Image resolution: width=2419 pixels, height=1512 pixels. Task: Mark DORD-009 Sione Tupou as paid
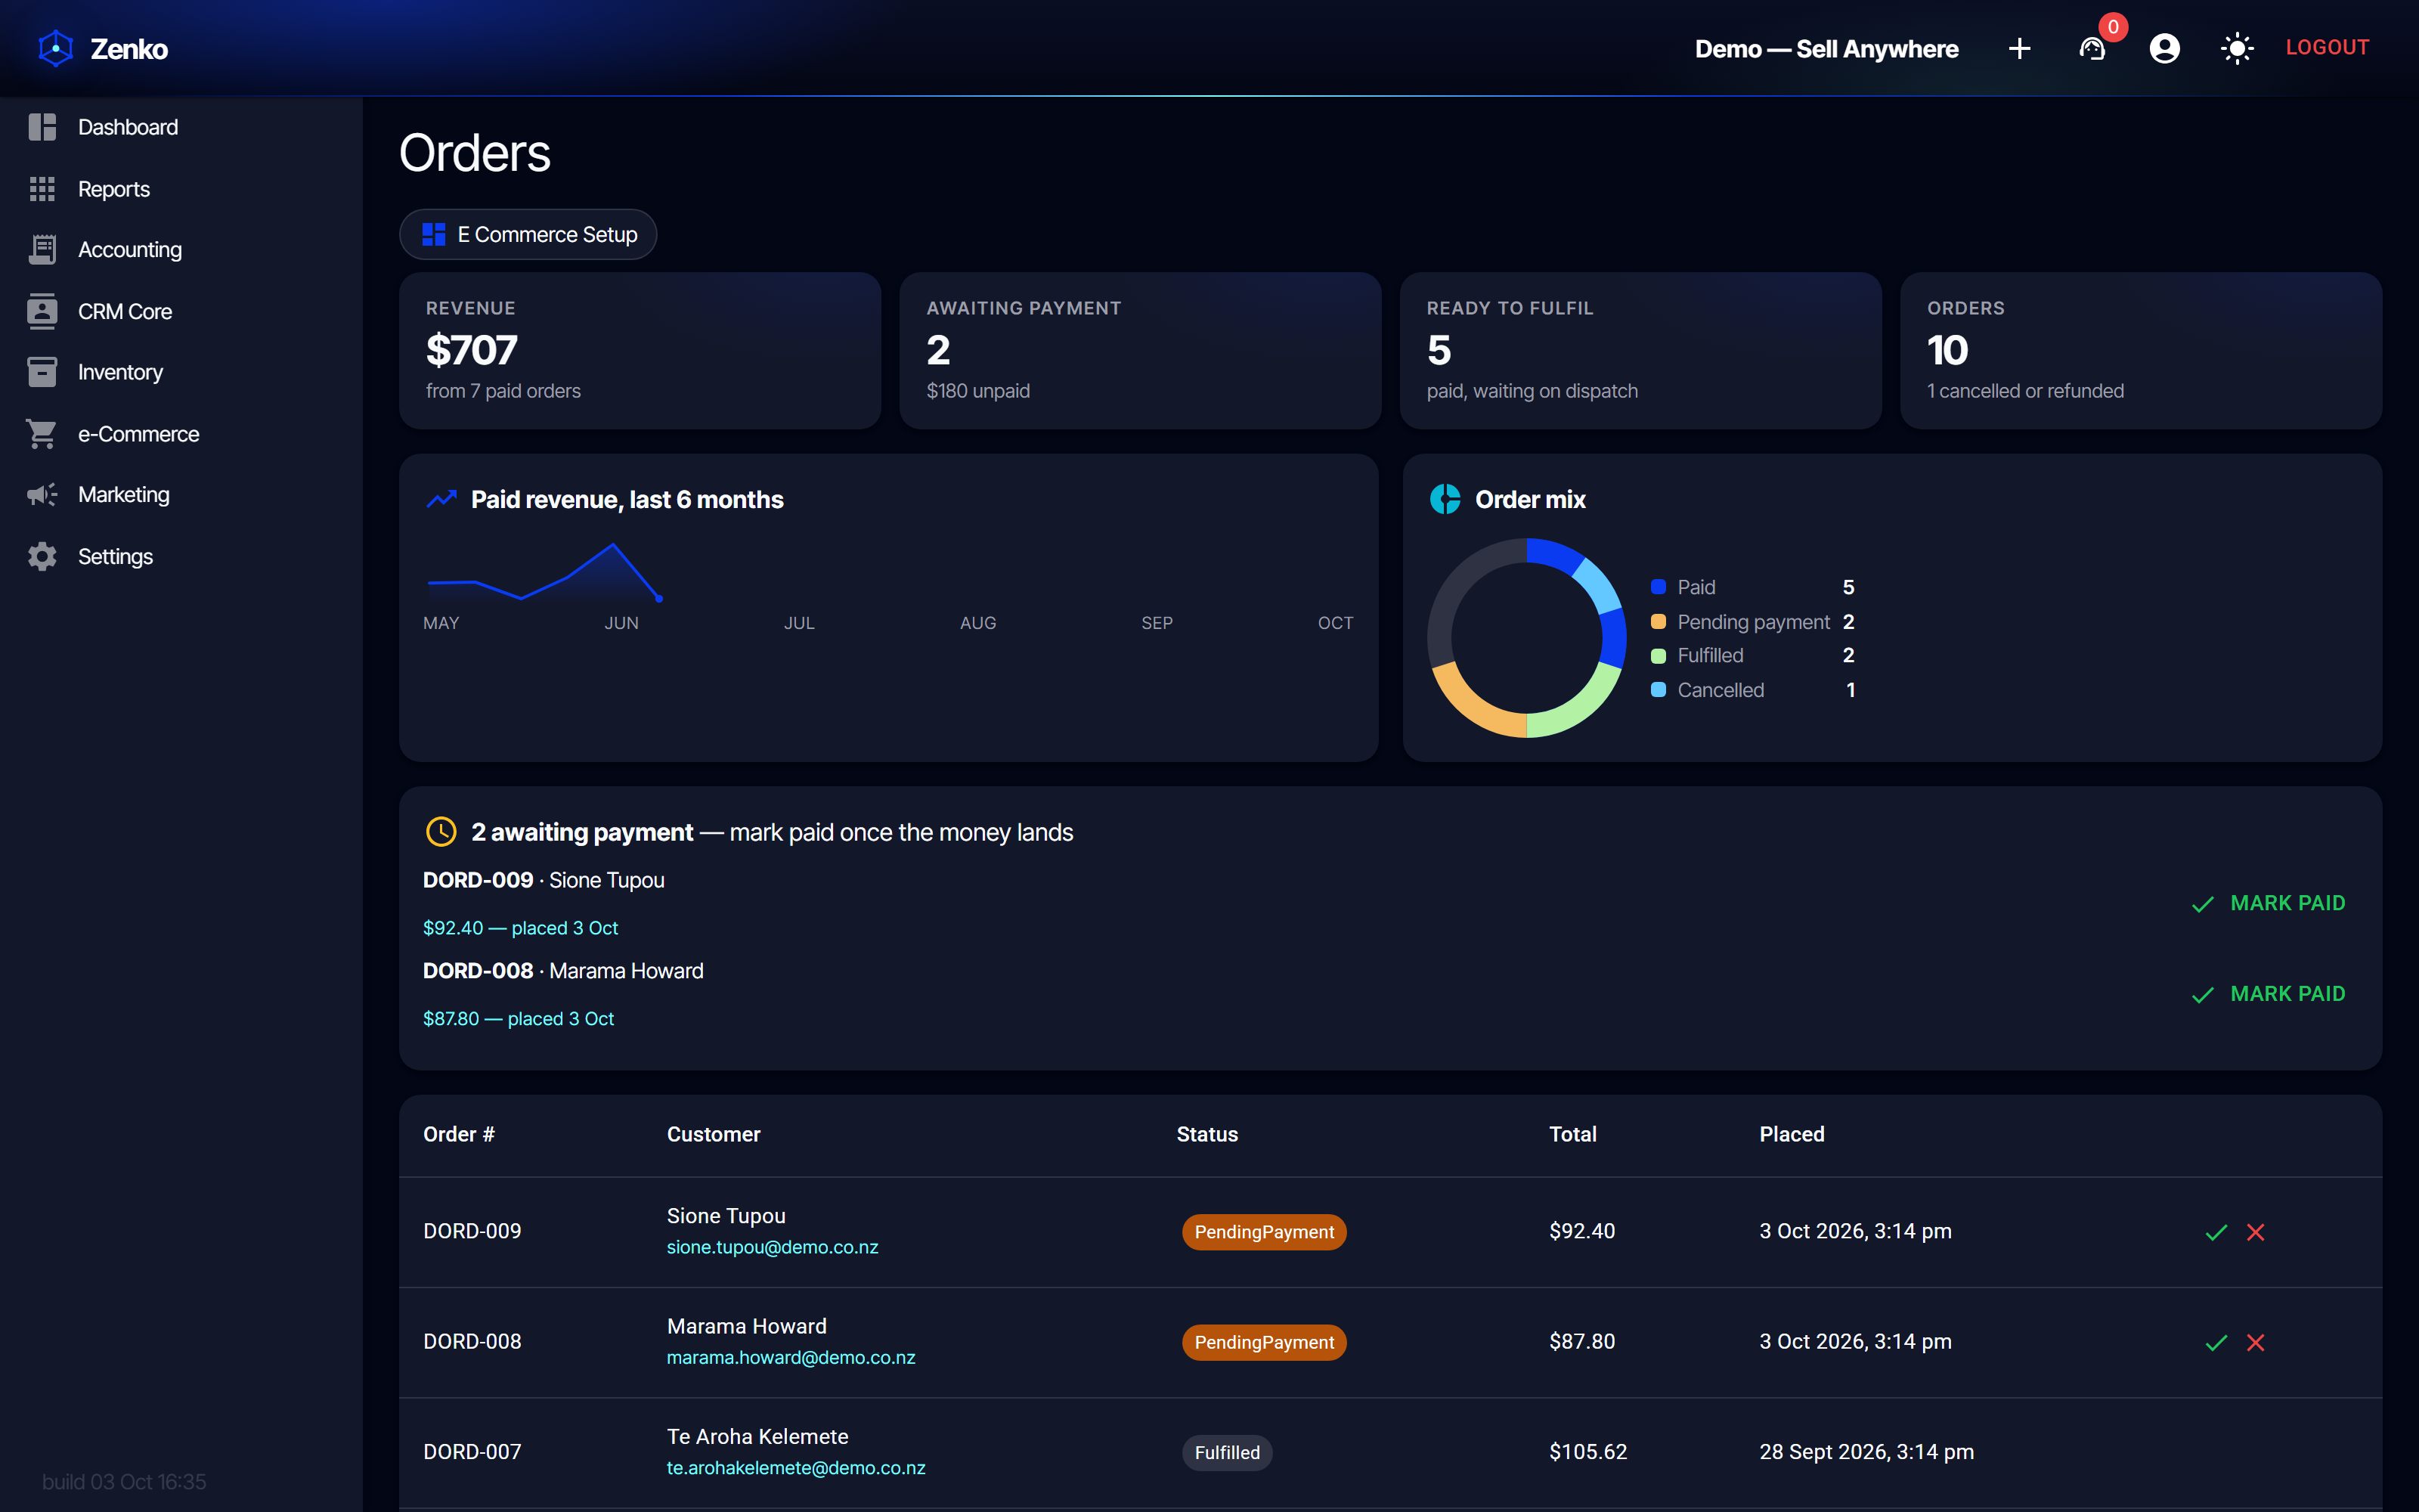2267,903
